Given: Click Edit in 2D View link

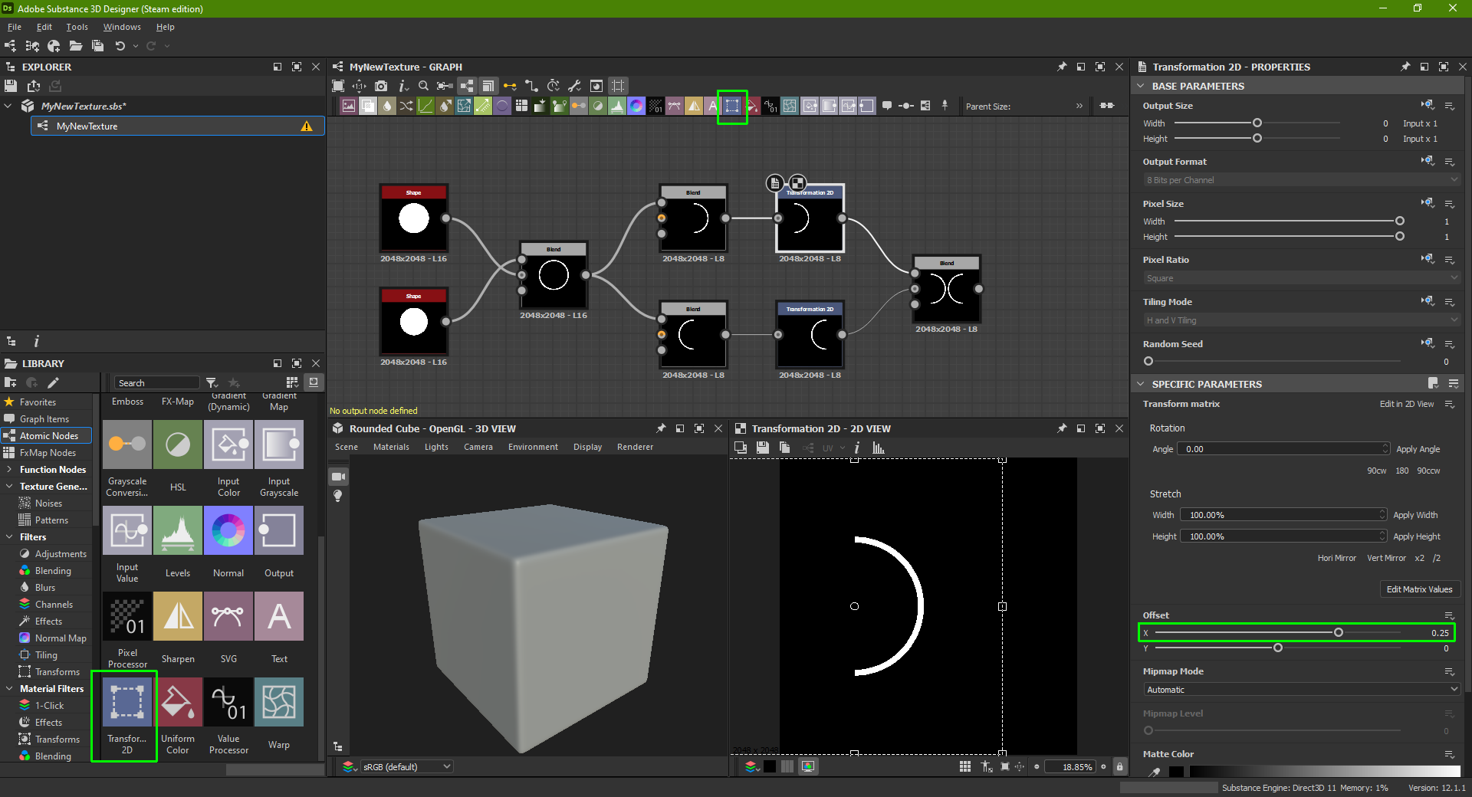Looking at the screenshot, I should tap(1406, 404).
